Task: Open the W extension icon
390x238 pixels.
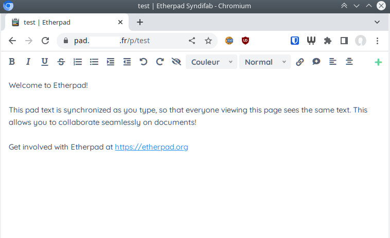Action: click(311, 41)
